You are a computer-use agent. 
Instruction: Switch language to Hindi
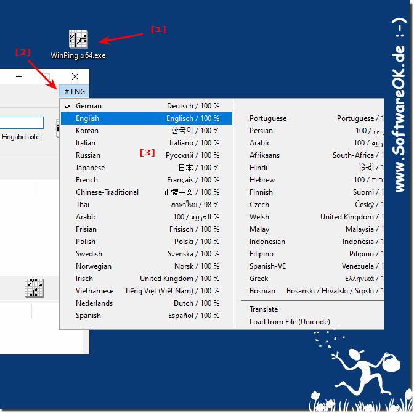click(x=309, y=168)
